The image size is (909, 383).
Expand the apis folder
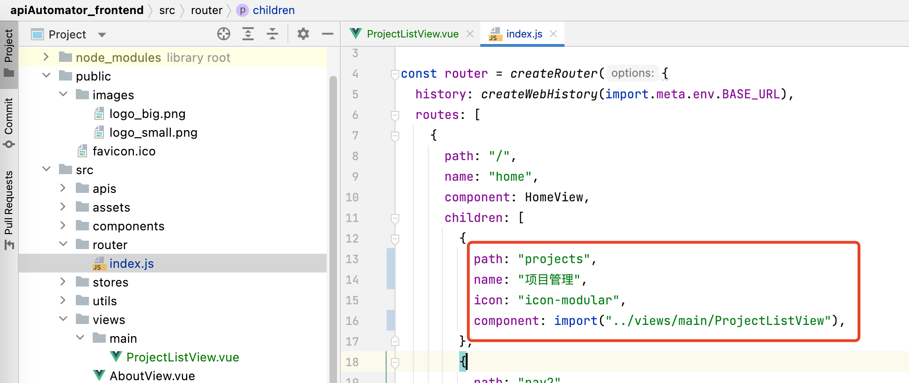coord(63,188)
